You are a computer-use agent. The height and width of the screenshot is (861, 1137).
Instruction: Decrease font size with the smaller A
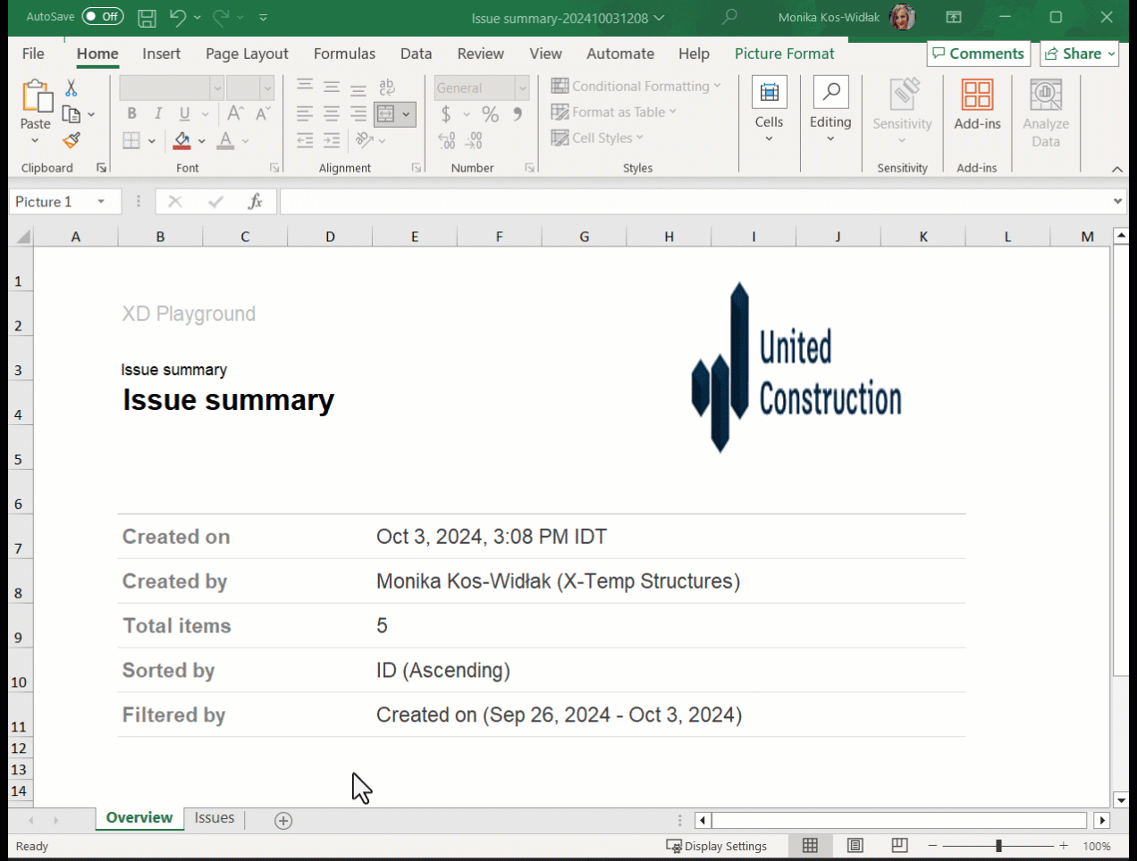tap(263, 113)
